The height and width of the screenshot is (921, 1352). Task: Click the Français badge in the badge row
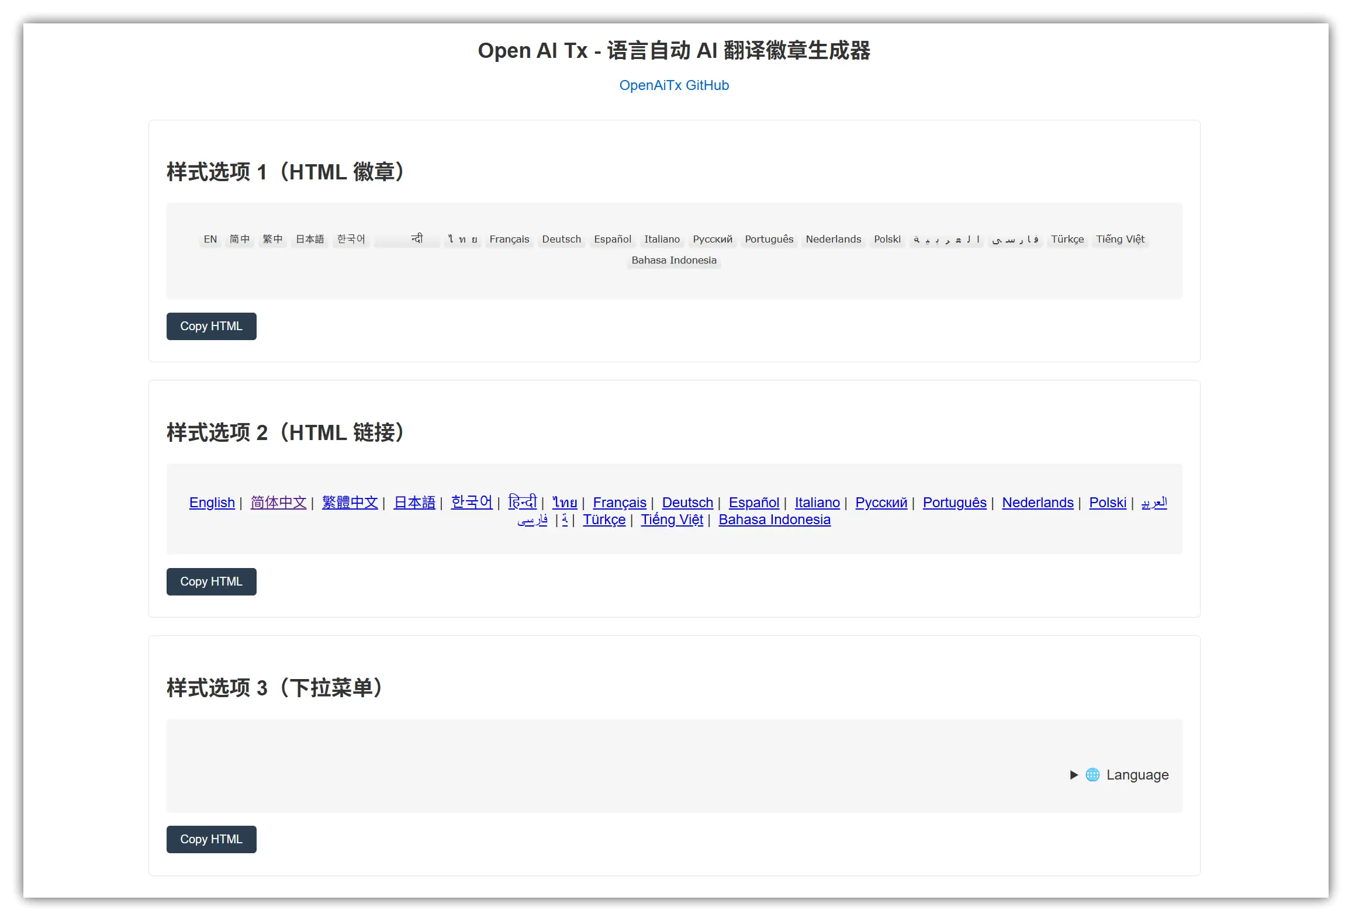click(509, 239)
